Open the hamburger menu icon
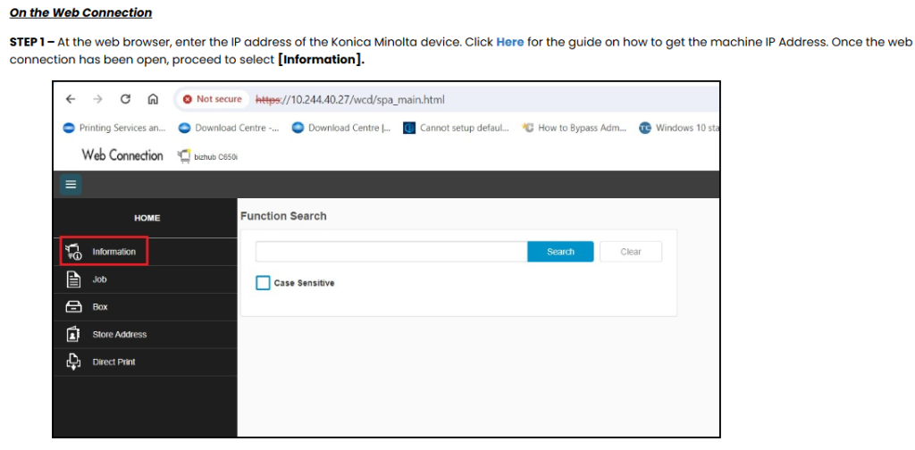This screenshot has width=915, height=450. (x=71, y=185)
